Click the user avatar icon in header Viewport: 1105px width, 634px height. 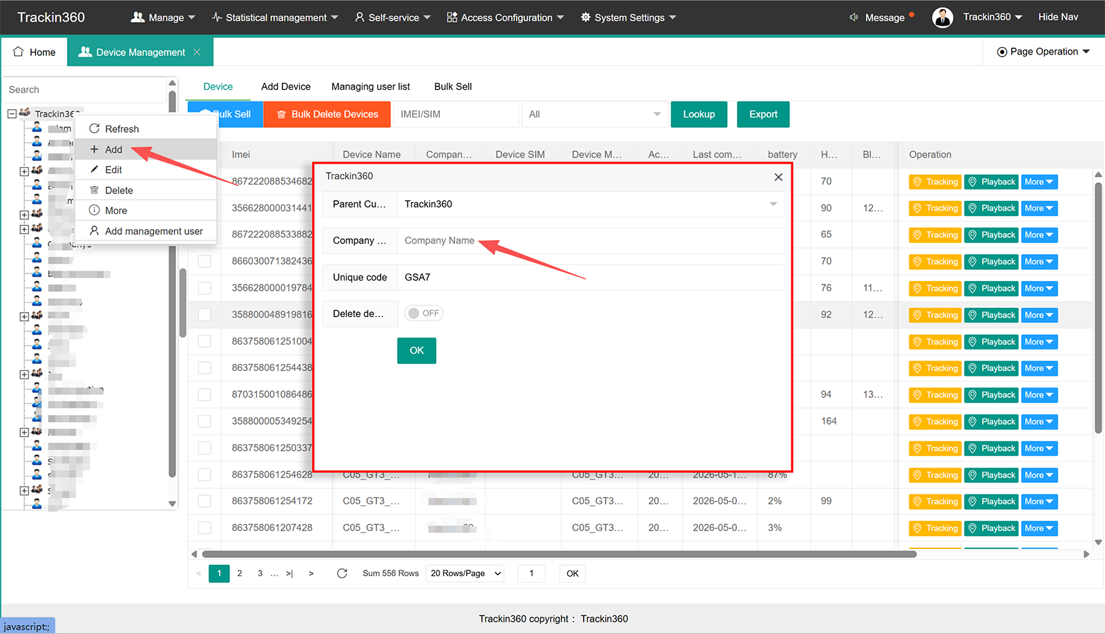click(x=942, y=17)
